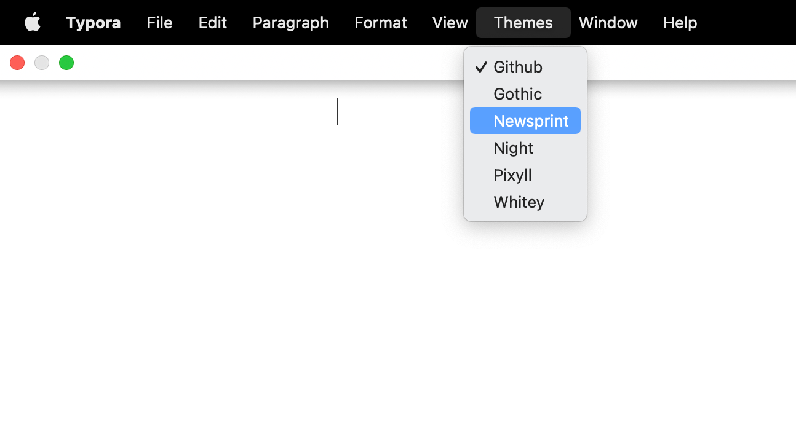Screen dimensions: 796x424
Task: Open the Typora application menu
Action: pyautogui.click(x=93, y=23)
